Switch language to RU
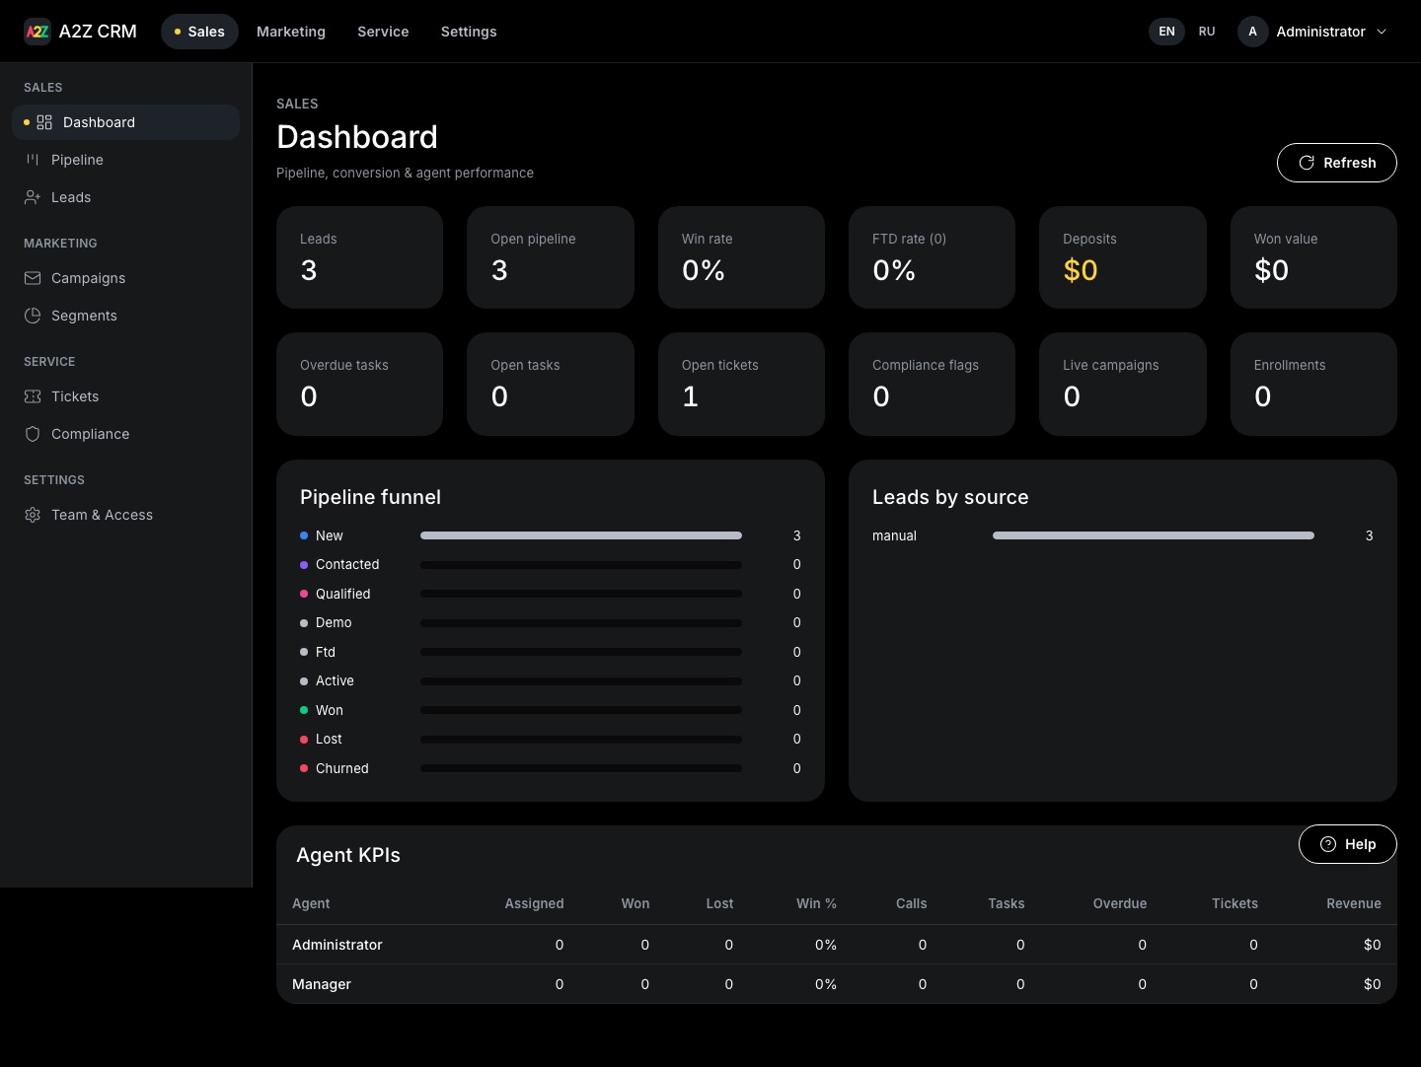The image size is (1421, 1067). [x=1207, y=32]
